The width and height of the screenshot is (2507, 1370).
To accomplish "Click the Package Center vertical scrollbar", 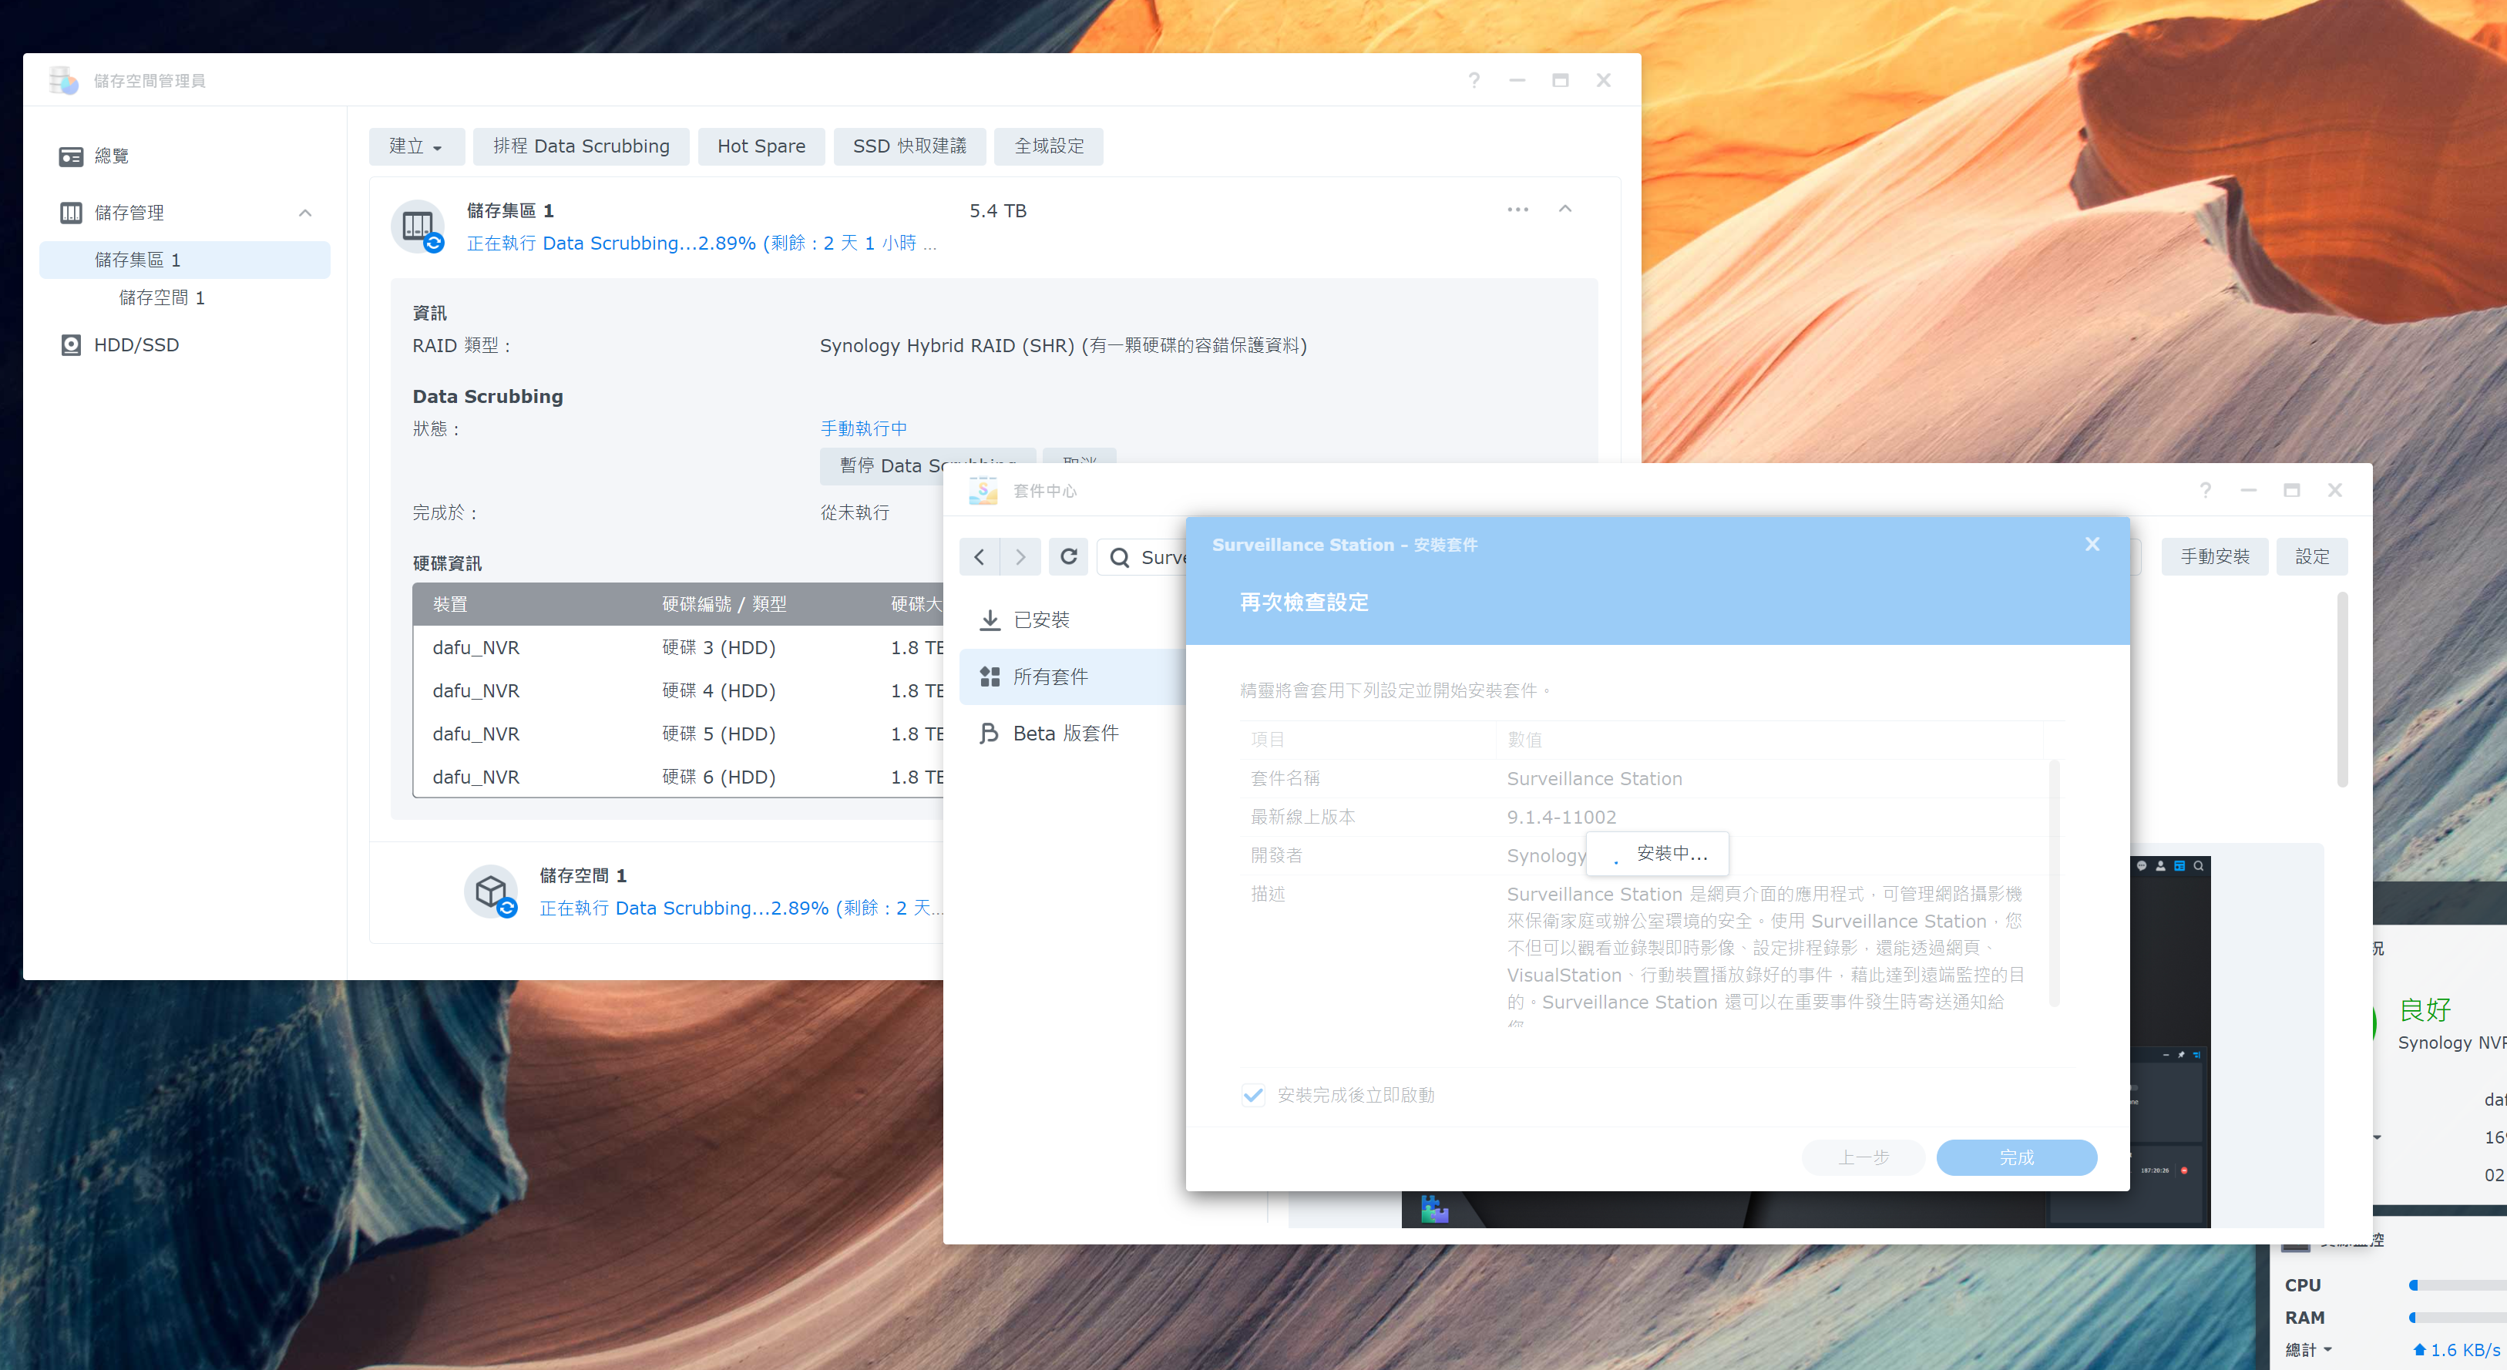I will [x=2343, y=689].
